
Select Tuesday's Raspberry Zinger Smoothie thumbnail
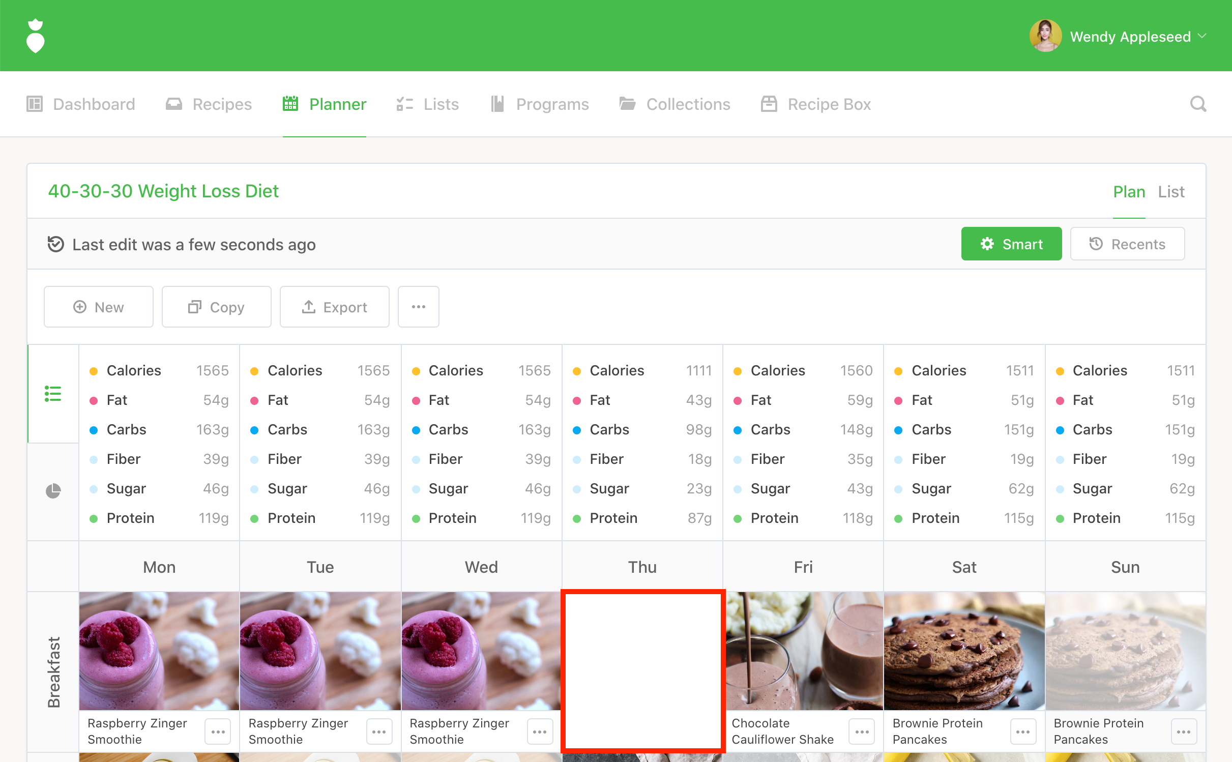point(320,651)
